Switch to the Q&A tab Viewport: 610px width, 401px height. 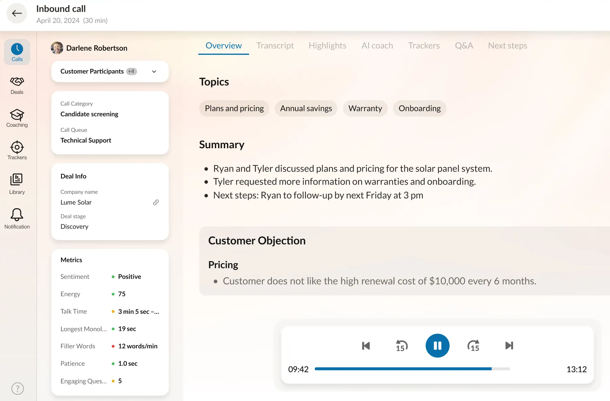(464, 46)
